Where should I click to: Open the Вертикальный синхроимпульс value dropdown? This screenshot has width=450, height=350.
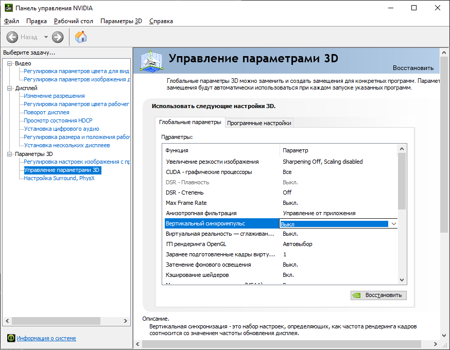tap(393, 224)
